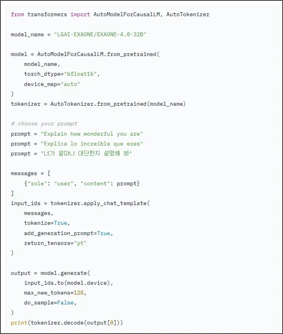
Task: Click the English prompt 'Explain how wonderful you are'
Action: coord(92,134)
